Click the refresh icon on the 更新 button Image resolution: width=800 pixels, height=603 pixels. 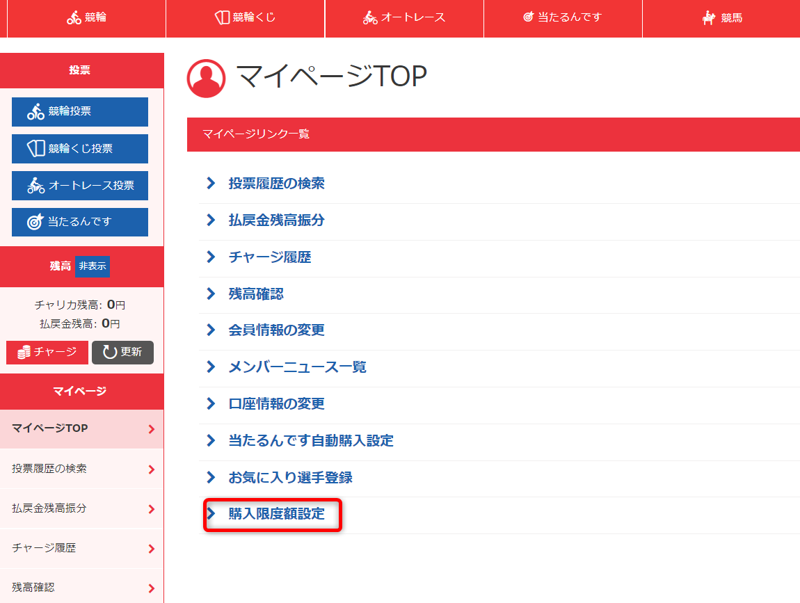(108, 352)
